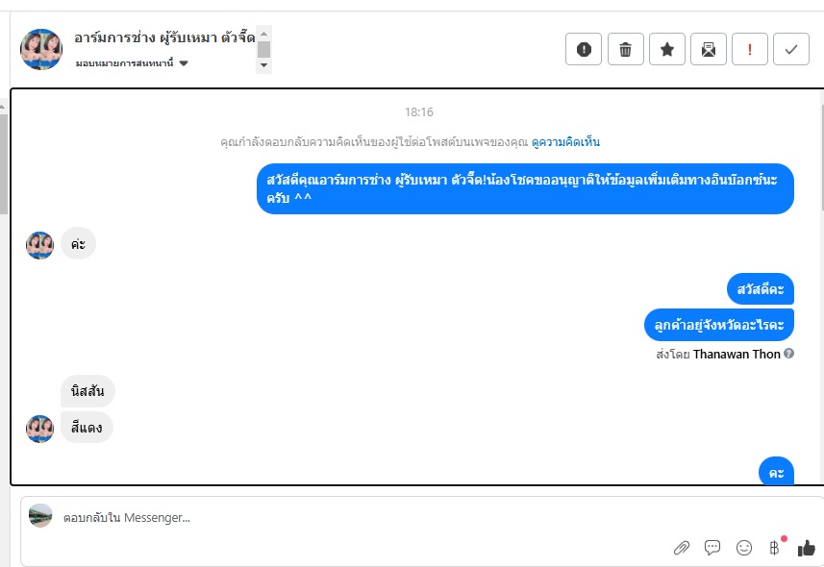The width and height of the screenshot is (824, 567).
Task: Open payment request baht icon
Action: click(x=775, y=548)
